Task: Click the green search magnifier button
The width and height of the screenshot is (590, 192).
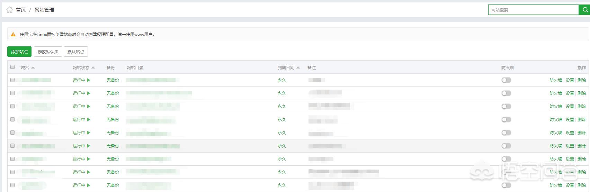Action: [x=585, y=10]
